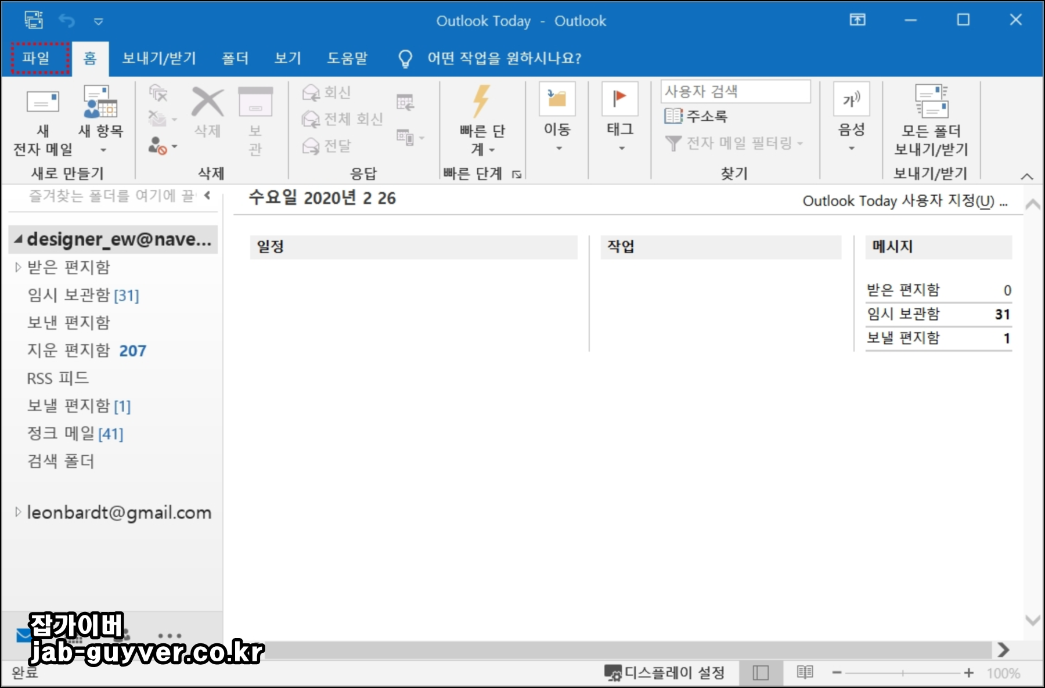1045x688 pixels.
Task: Click the Meeting reply icon
Action: click(x=405, y=102)
